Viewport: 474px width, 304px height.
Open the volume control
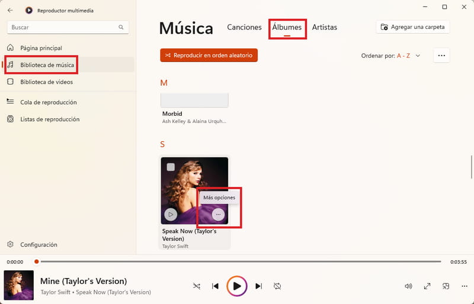408,286
